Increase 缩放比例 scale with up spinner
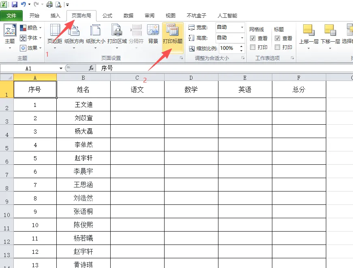Viewport: 353px width, 268px height. [241, 46]
